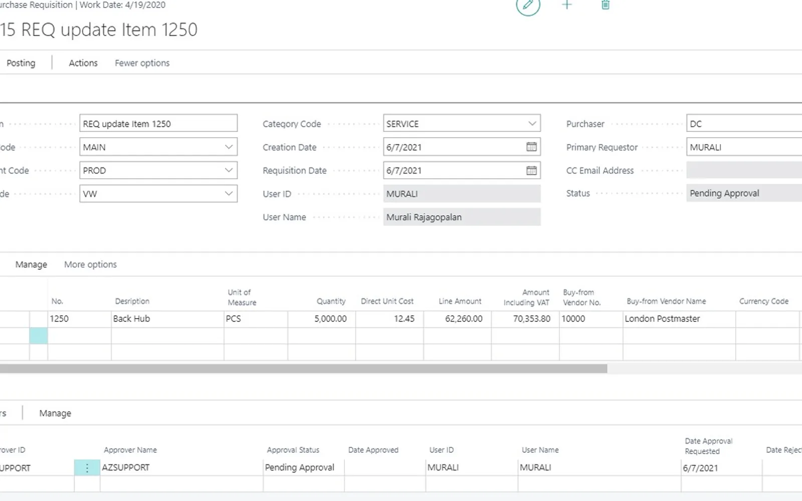Click direct unit cost 12.45 cell
Viewport: 802px width, 501px height.
389,319
